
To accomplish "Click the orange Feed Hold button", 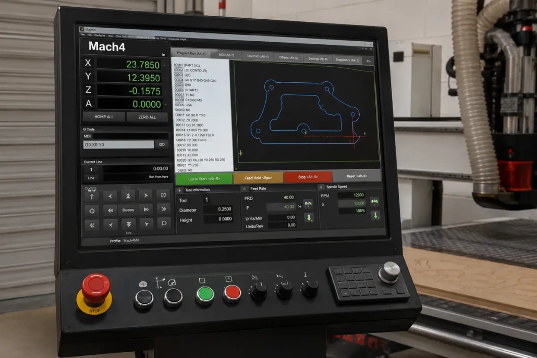I will 258,178.
